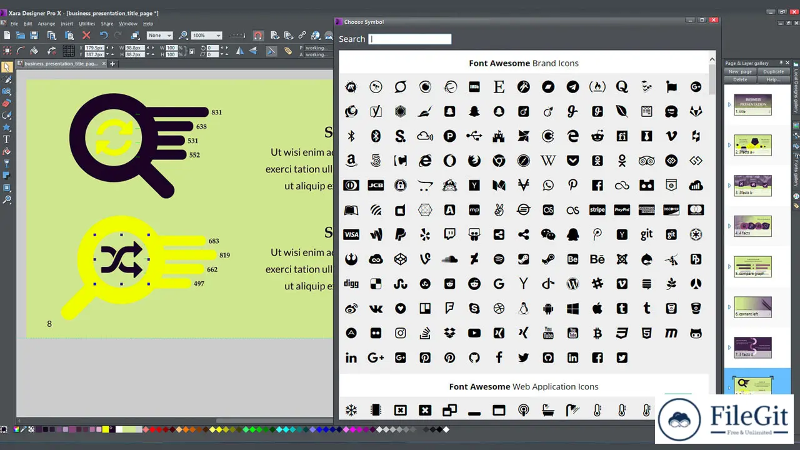This screenshot has width=800, height=450.
Task: Expand the '2. 3facts a' page layers
Action: click(729, 145)
